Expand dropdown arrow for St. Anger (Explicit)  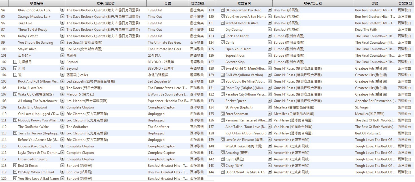click(x=270, y=107)
